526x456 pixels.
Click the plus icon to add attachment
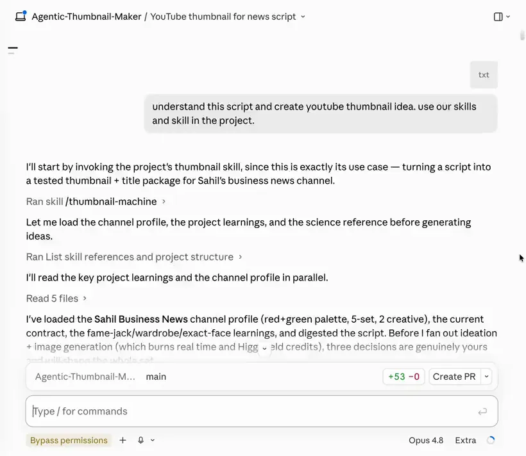point(123,440)
